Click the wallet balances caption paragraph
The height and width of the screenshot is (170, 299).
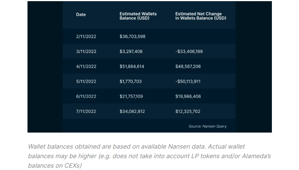pos(150,156)
